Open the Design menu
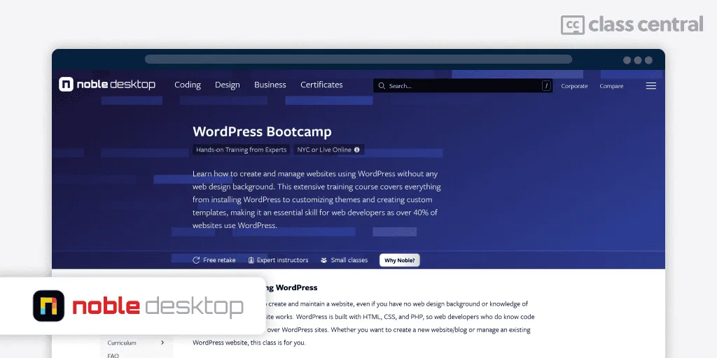Image resolution: width=717 pixels, height=358 pixels. 228,85
